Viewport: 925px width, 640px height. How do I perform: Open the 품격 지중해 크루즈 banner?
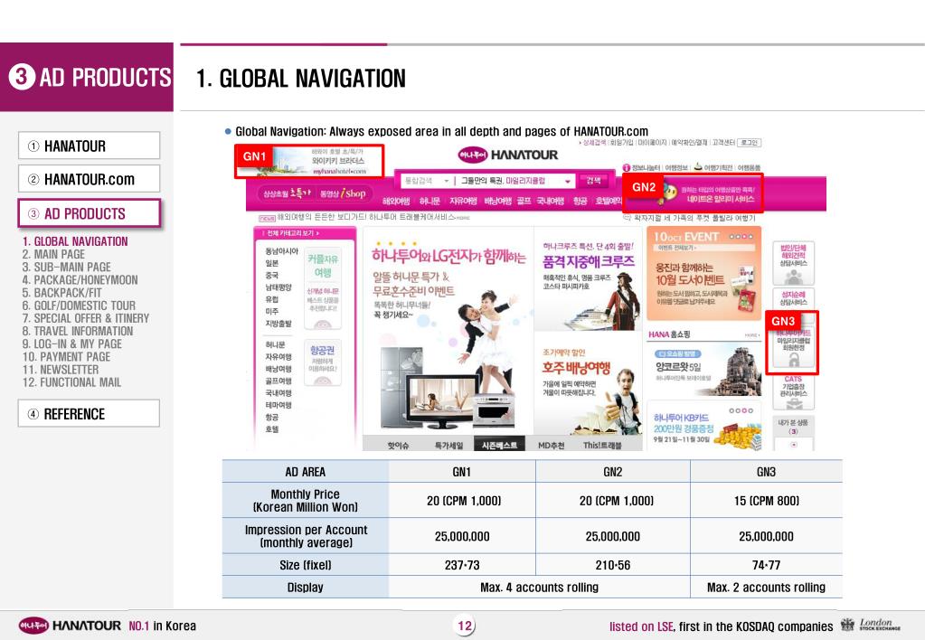(590, 279)
